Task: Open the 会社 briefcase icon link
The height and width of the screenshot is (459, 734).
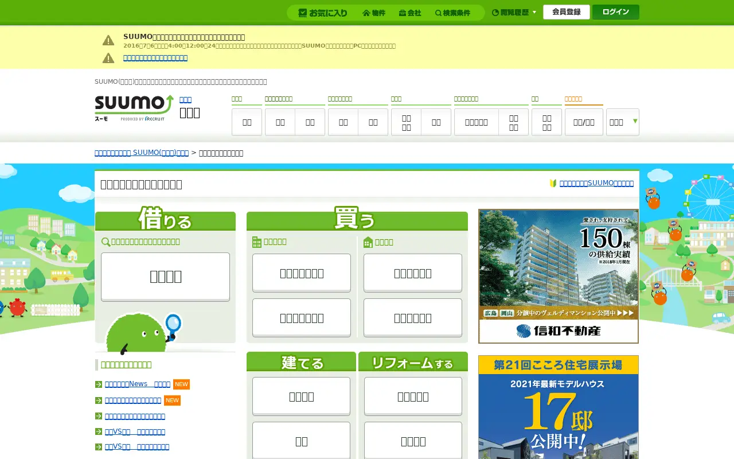Action: 410,13
